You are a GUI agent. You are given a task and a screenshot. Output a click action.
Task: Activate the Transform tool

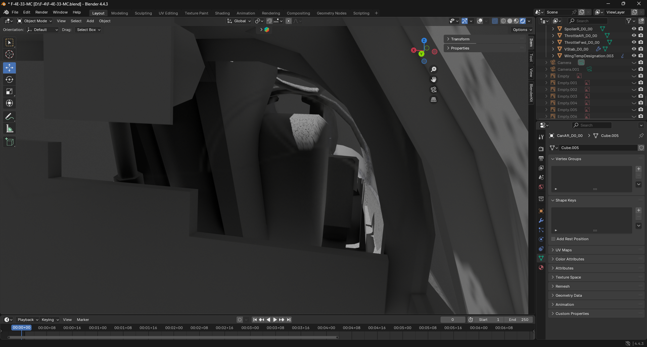(x=9, y=103)
